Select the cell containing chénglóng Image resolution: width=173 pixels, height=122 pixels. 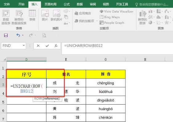[106, 83]
